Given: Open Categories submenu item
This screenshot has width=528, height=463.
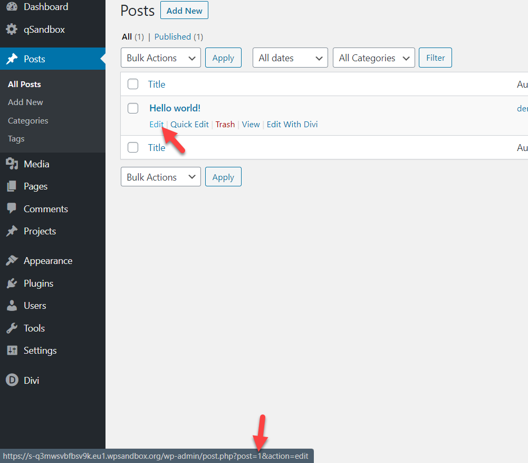Looking at the screenshot, I should coord(28,121).
